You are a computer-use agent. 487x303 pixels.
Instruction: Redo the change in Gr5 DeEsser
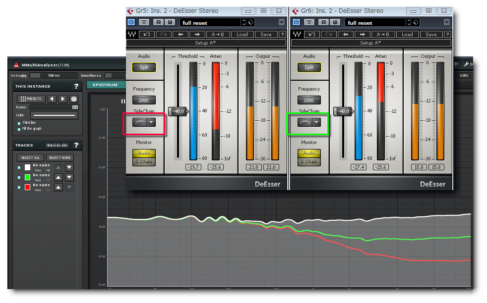[163, 35]
